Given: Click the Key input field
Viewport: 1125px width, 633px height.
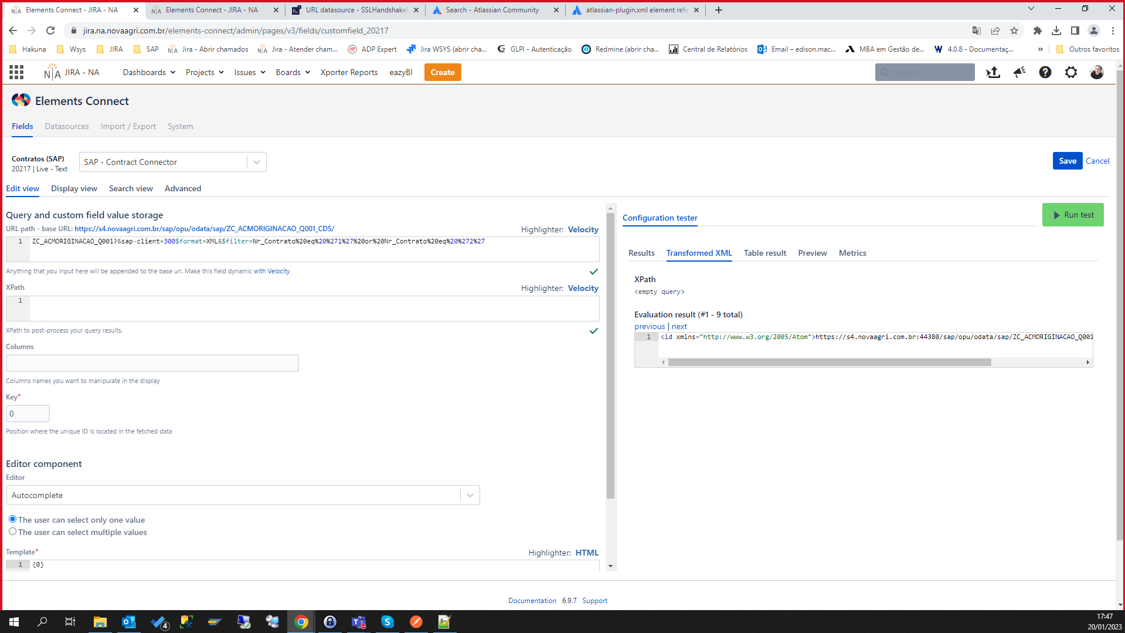Looking at the screenshot, I should (x=28, y=414).
